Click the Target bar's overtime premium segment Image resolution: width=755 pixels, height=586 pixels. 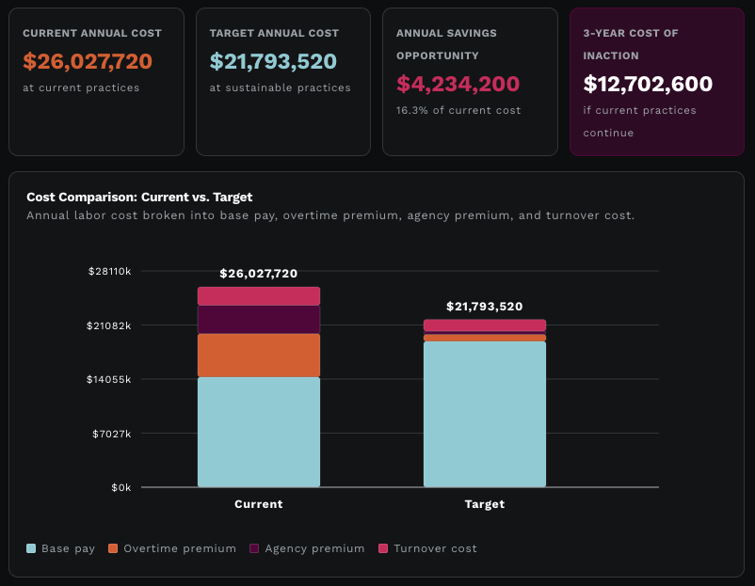point(485,338)
